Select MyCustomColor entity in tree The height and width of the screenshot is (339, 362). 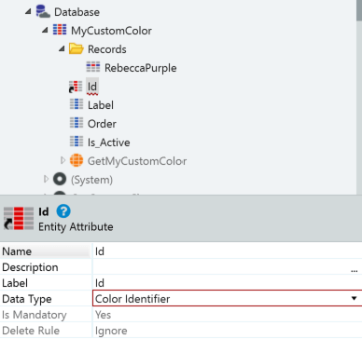pyautogui.click(x=111, y=31)
